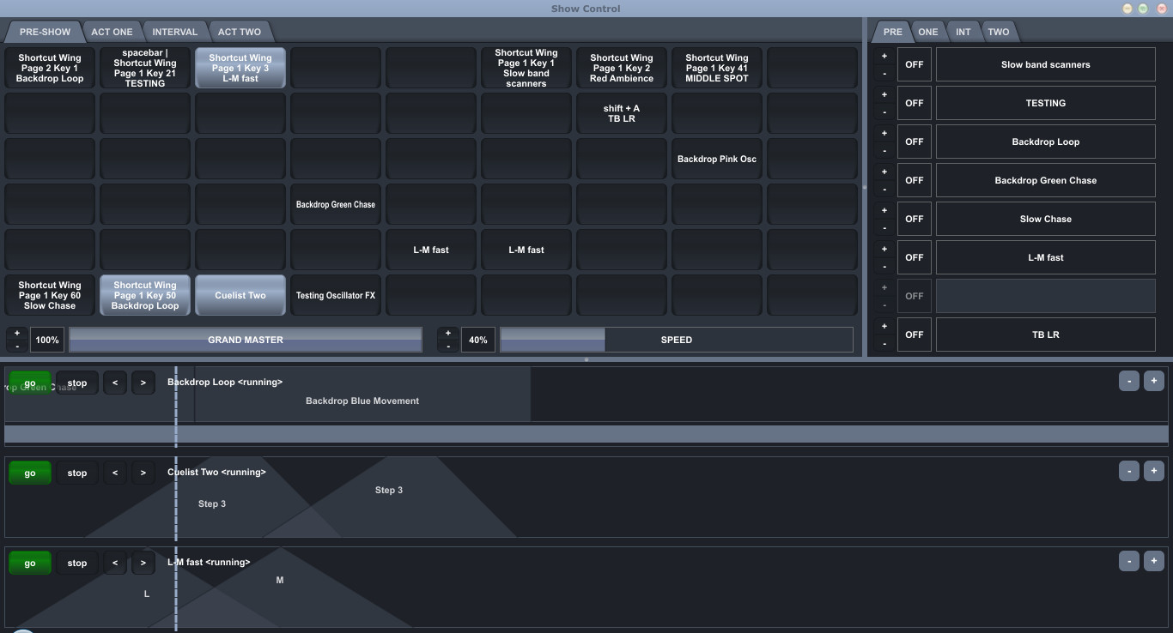The height and width of the screenshot is (633, 1173).
Task: Decrease Speed with minus button
Action: click(447, 347)
